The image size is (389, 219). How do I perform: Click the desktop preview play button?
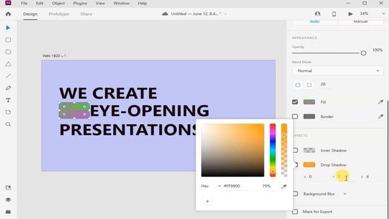coord(350,14)
